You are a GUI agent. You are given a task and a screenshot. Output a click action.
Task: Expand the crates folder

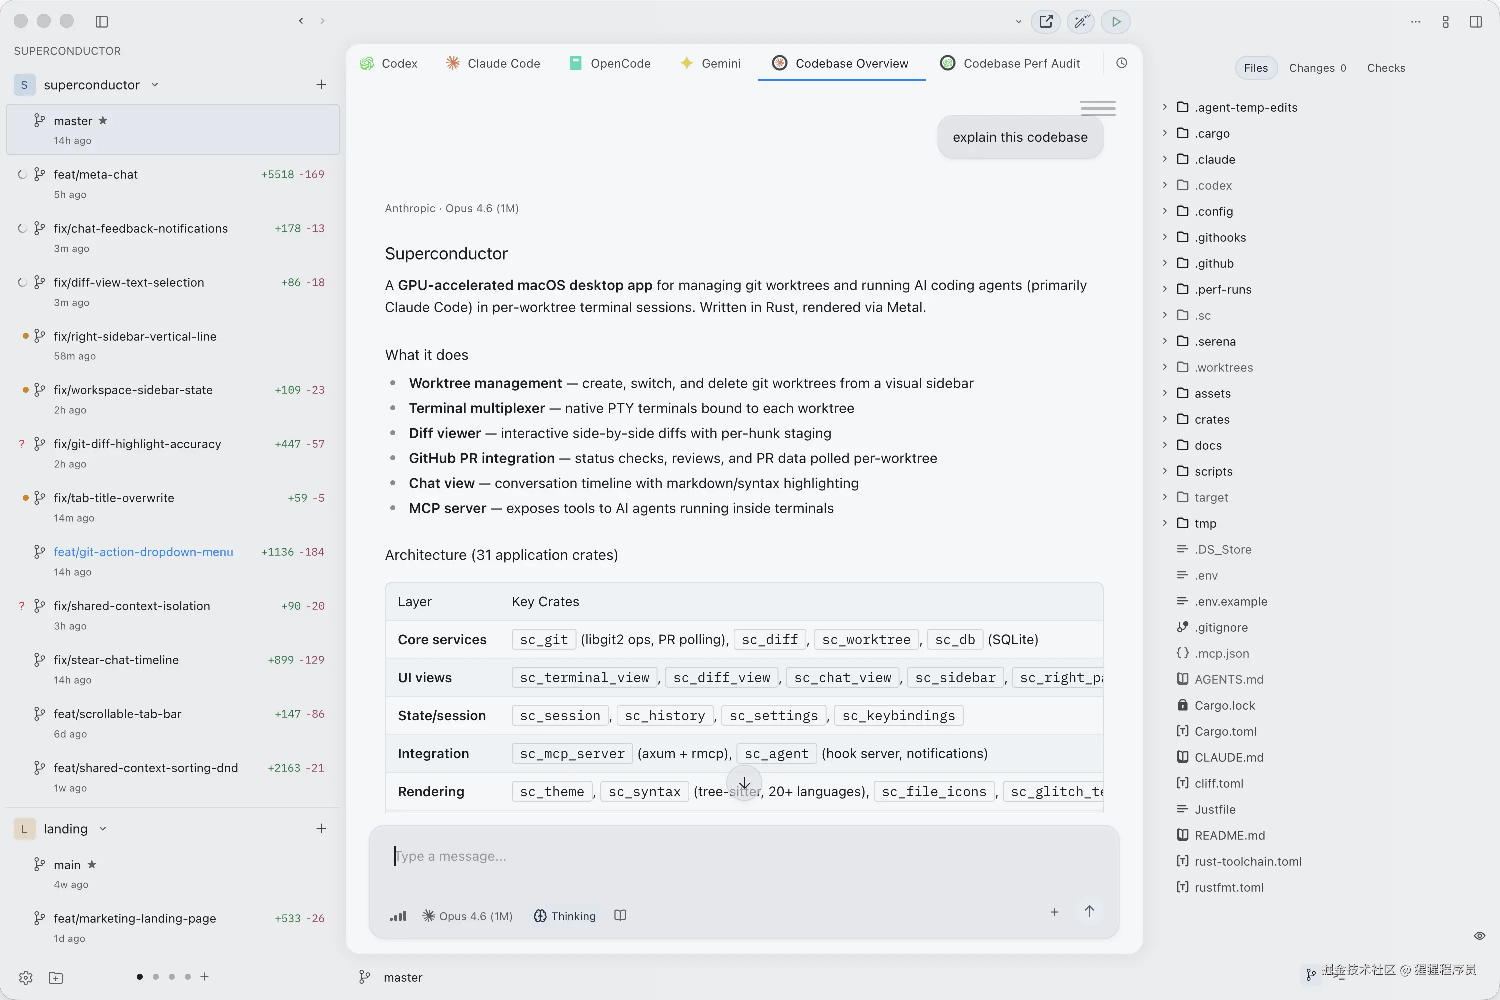point(1211,419)
